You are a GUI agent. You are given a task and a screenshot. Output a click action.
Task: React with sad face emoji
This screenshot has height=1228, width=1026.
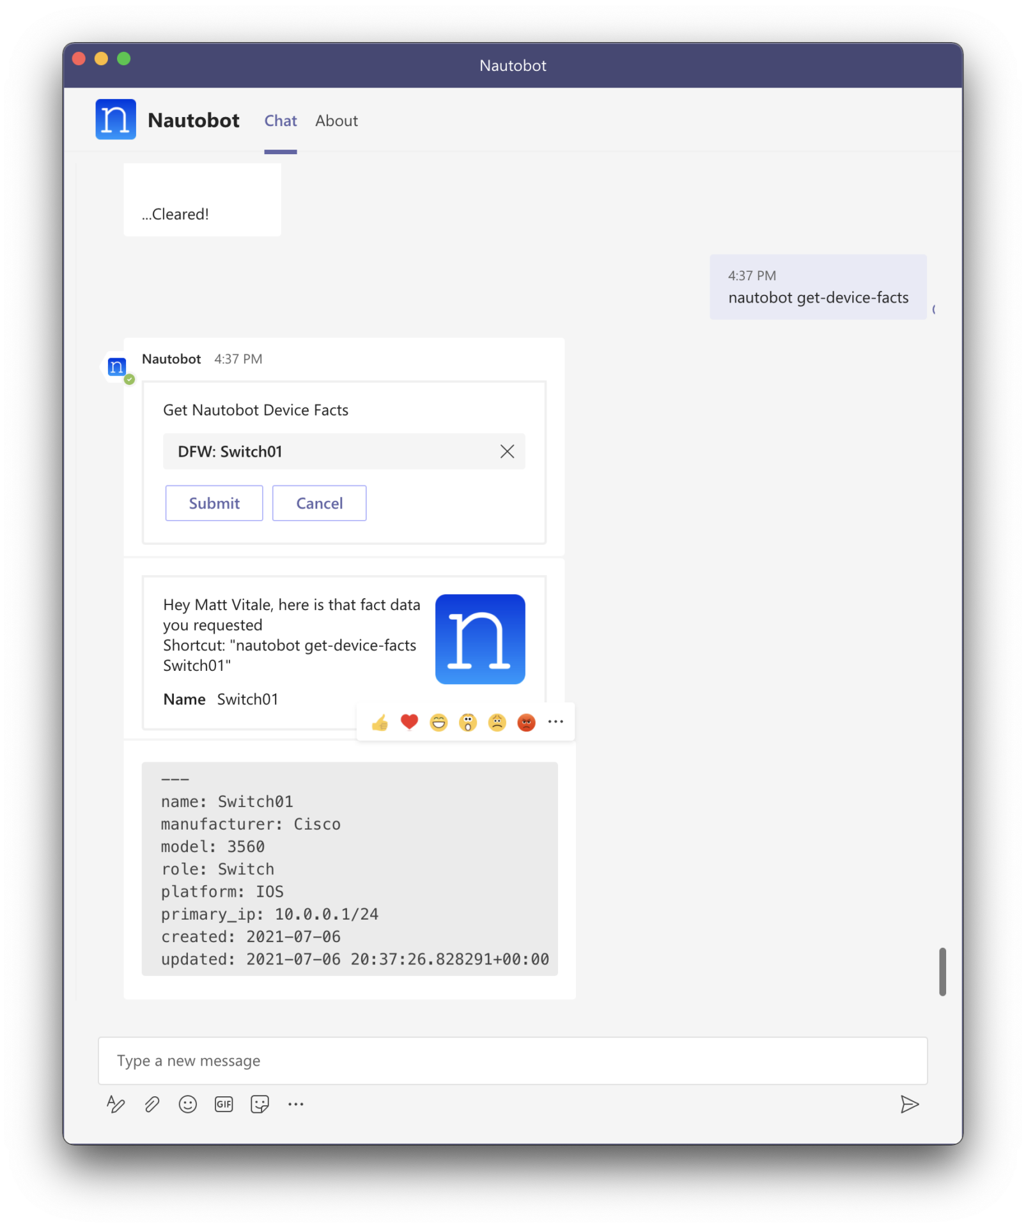(497, 723)
